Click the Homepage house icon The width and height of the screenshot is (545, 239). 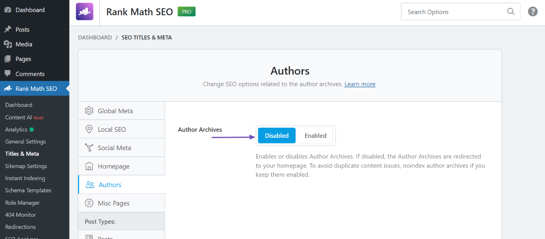tap(89, 166)
